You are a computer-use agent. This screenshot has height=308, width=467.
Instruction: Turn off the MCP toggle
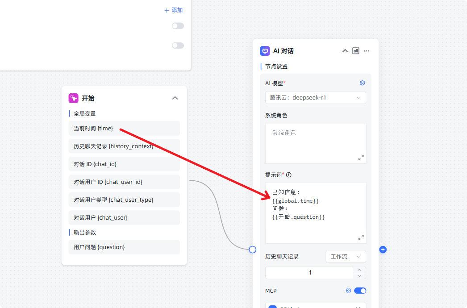(360, 291)
